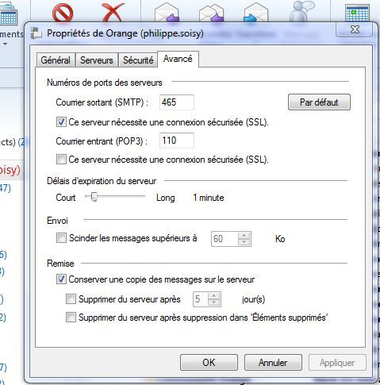Enable Scinder les messages supérieurs à
Image resolution: width=380 pixels, height=385 pixels.
(61, 238)
